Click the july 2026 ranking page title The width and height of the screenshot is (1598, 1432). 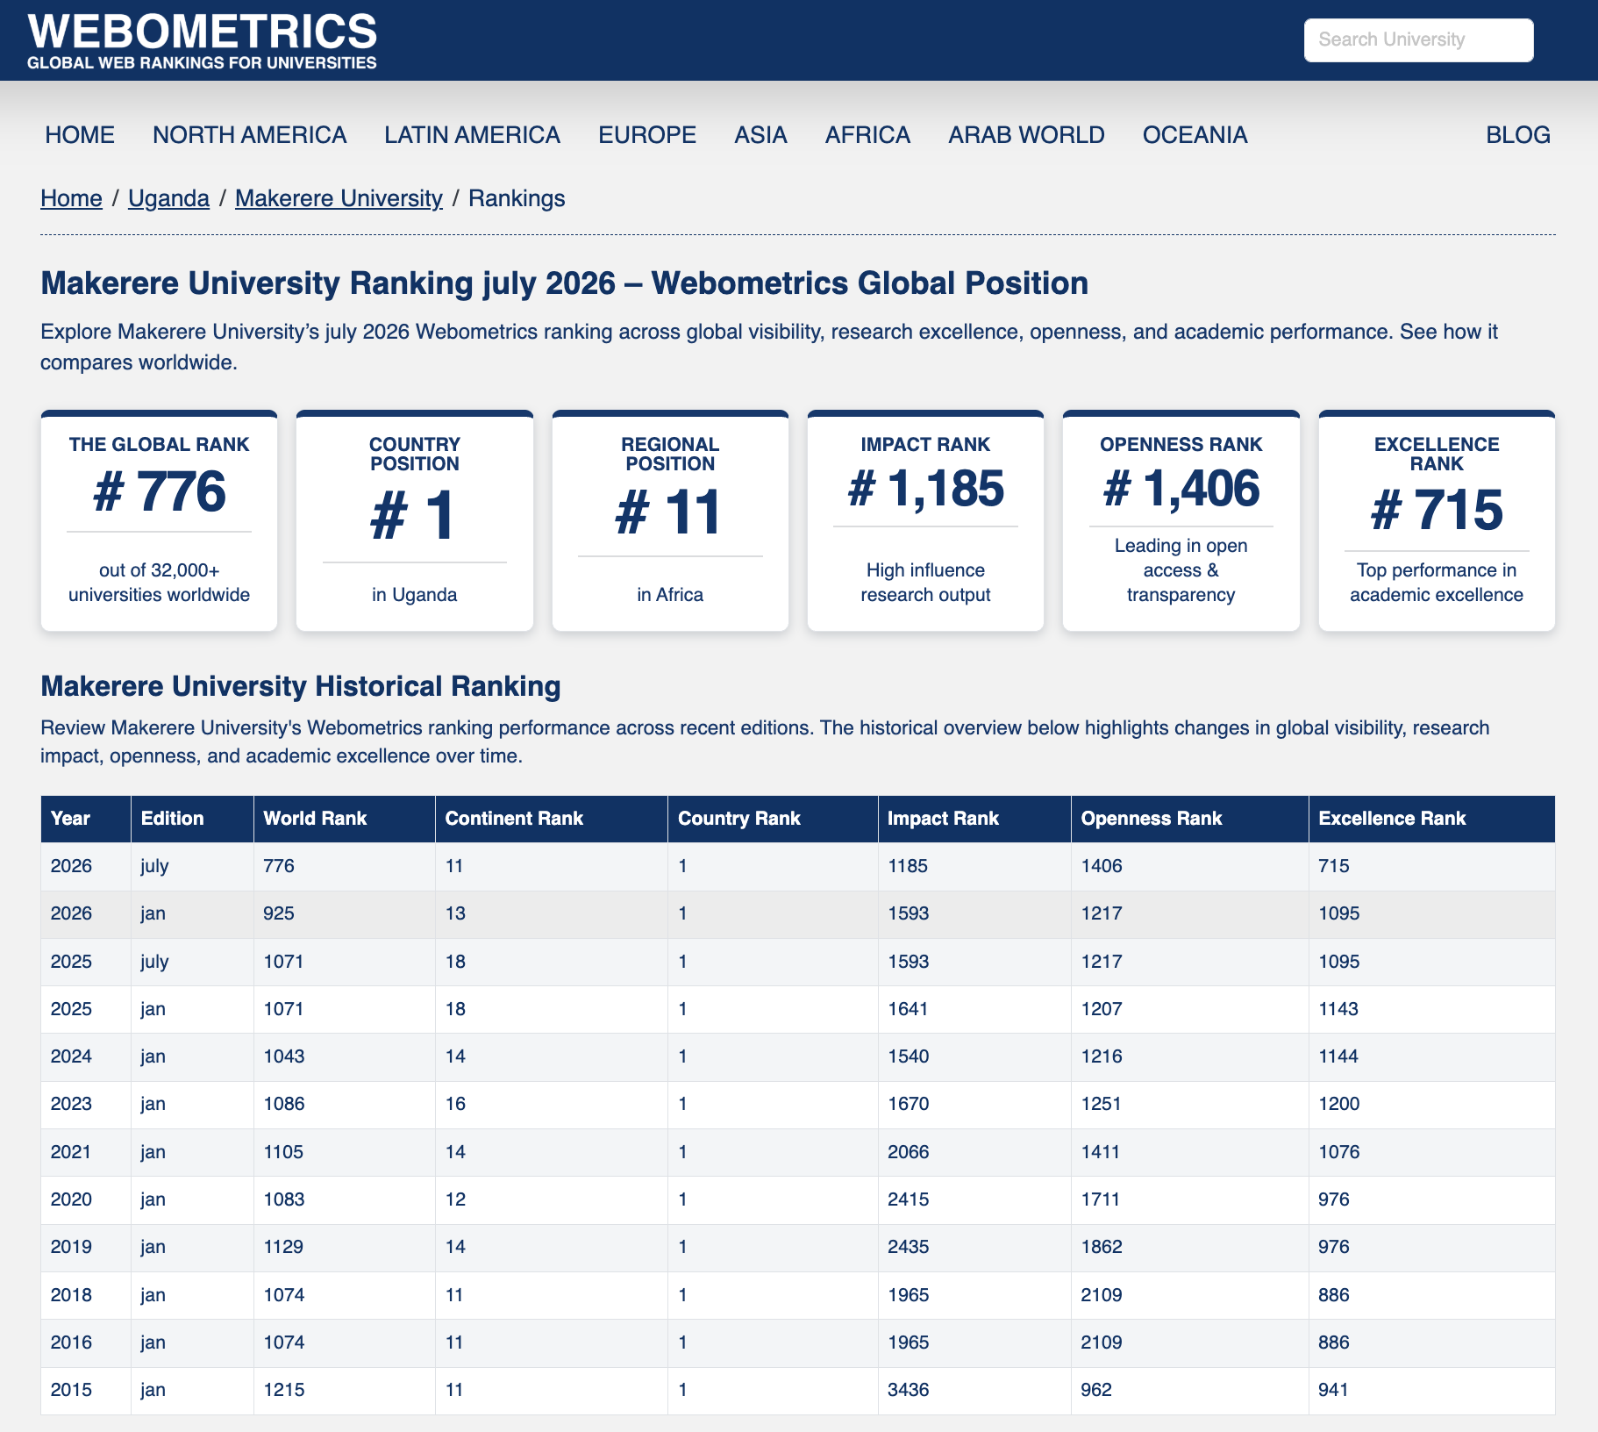pos(564,283)
